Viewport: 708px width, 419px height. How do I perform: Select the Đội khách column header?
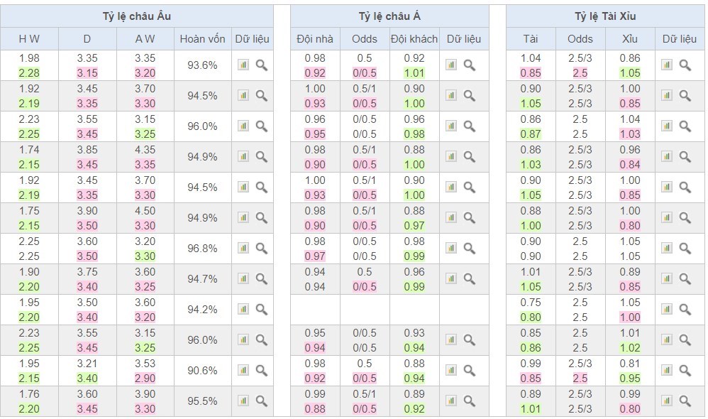click(x=414, y=39)
